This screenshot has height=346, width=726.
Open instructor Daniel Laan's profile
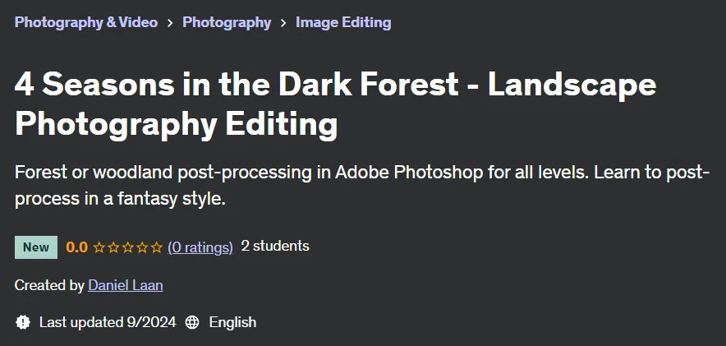click(126, 285)
